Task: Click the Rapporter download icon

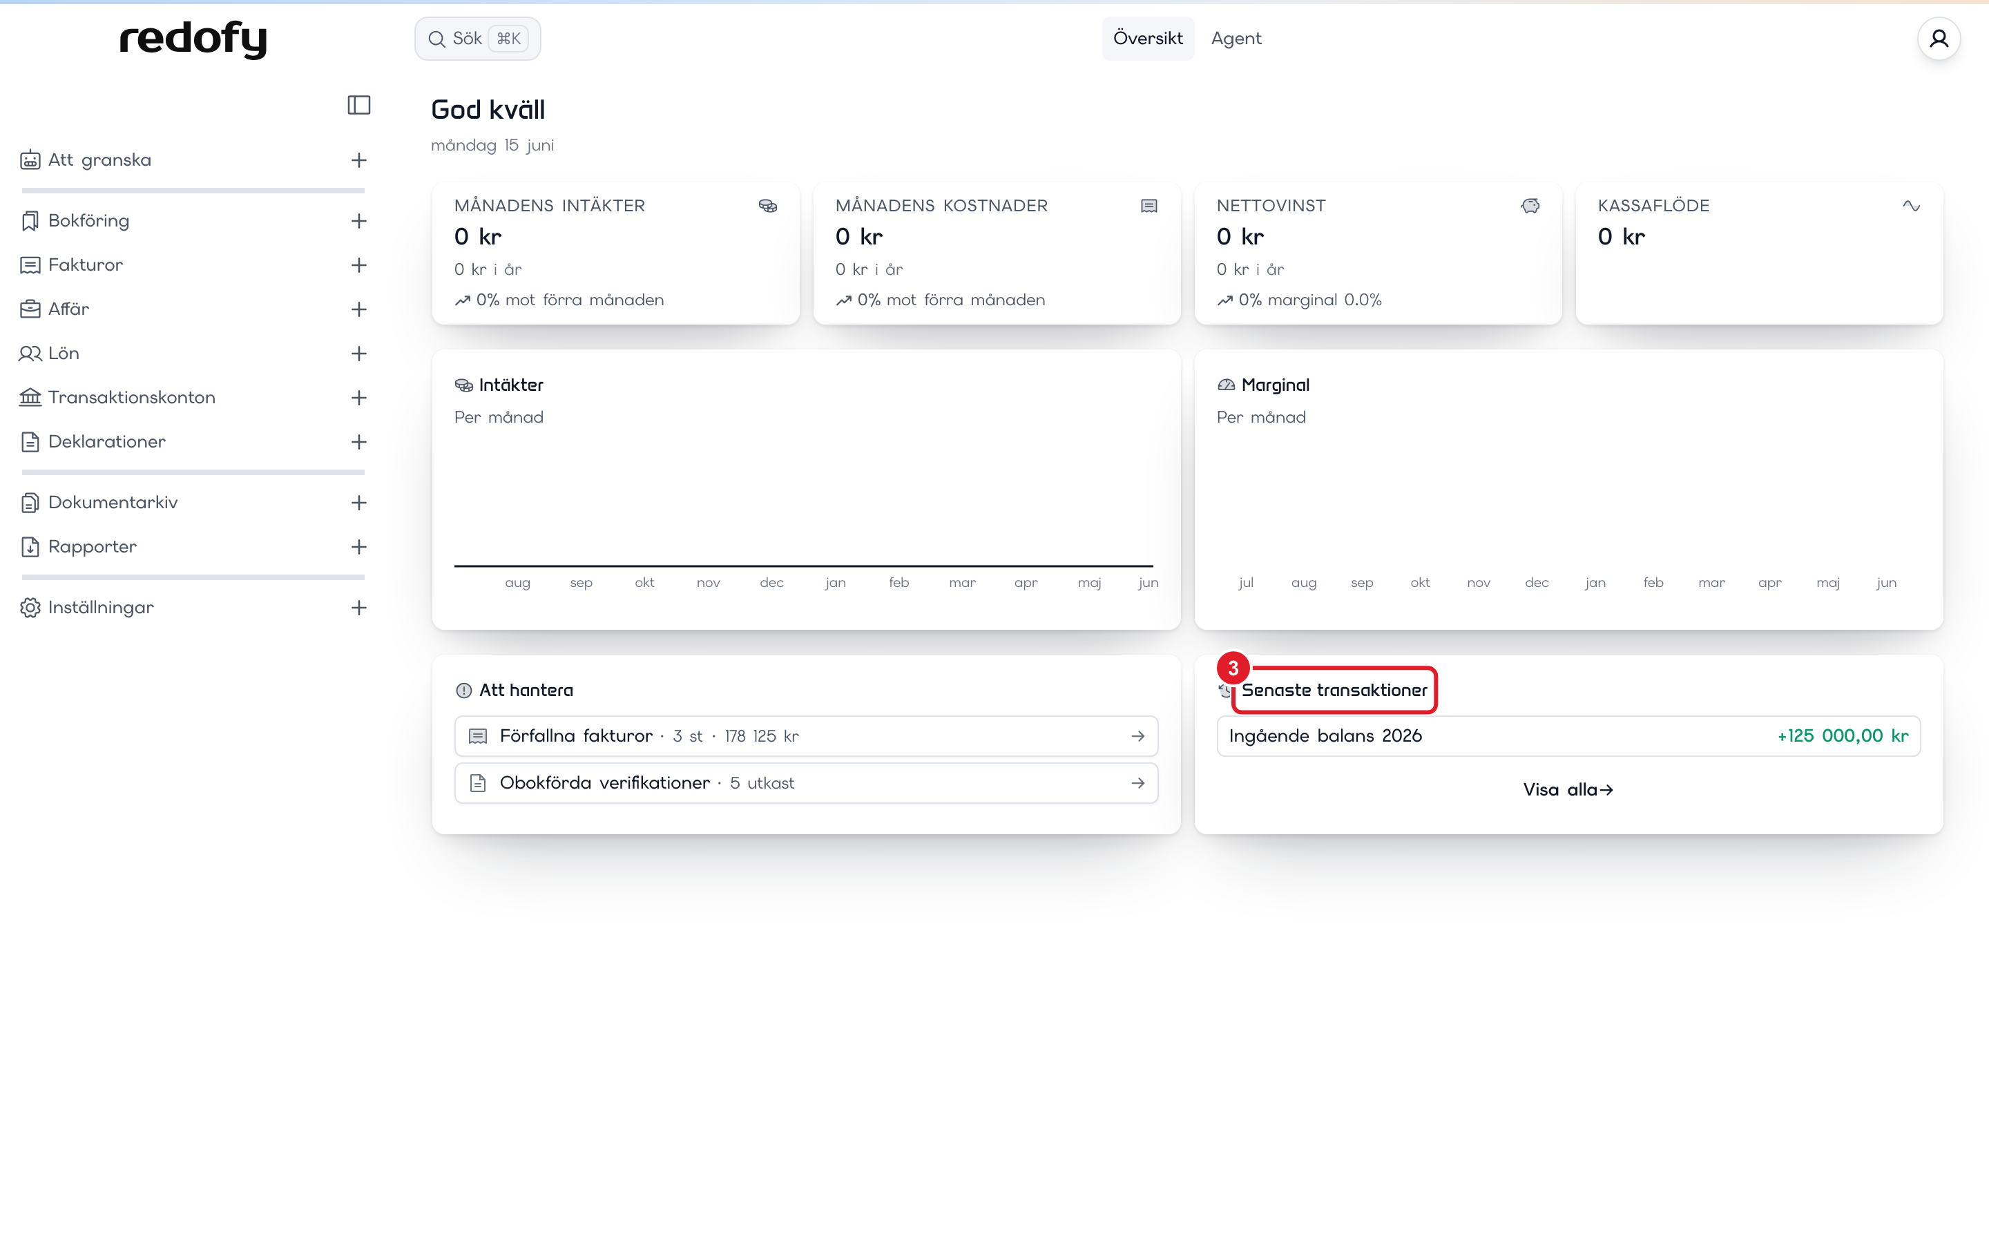Action: pos(30,547)
